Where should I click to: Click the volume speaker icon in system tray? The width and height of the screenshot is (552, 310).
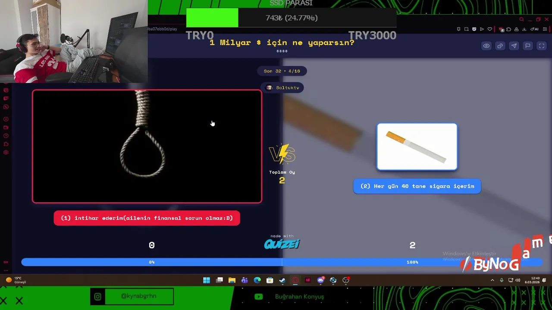[x=518, y=280]
